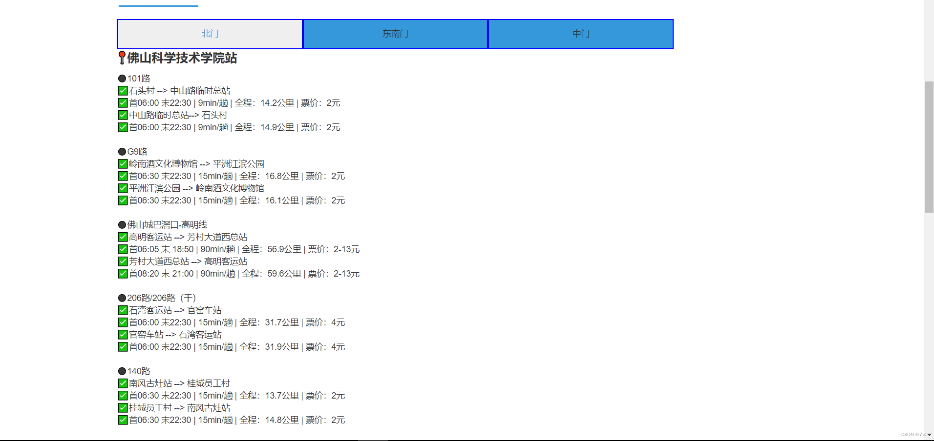Click the schedule line showing 全程:16.1公里
Viewport: 934px width, 441px height.
pos(237,200)
